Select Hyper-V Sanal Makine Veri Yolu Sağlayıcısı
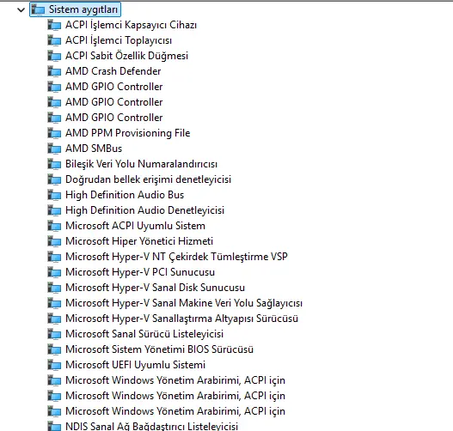 [184, 303]
